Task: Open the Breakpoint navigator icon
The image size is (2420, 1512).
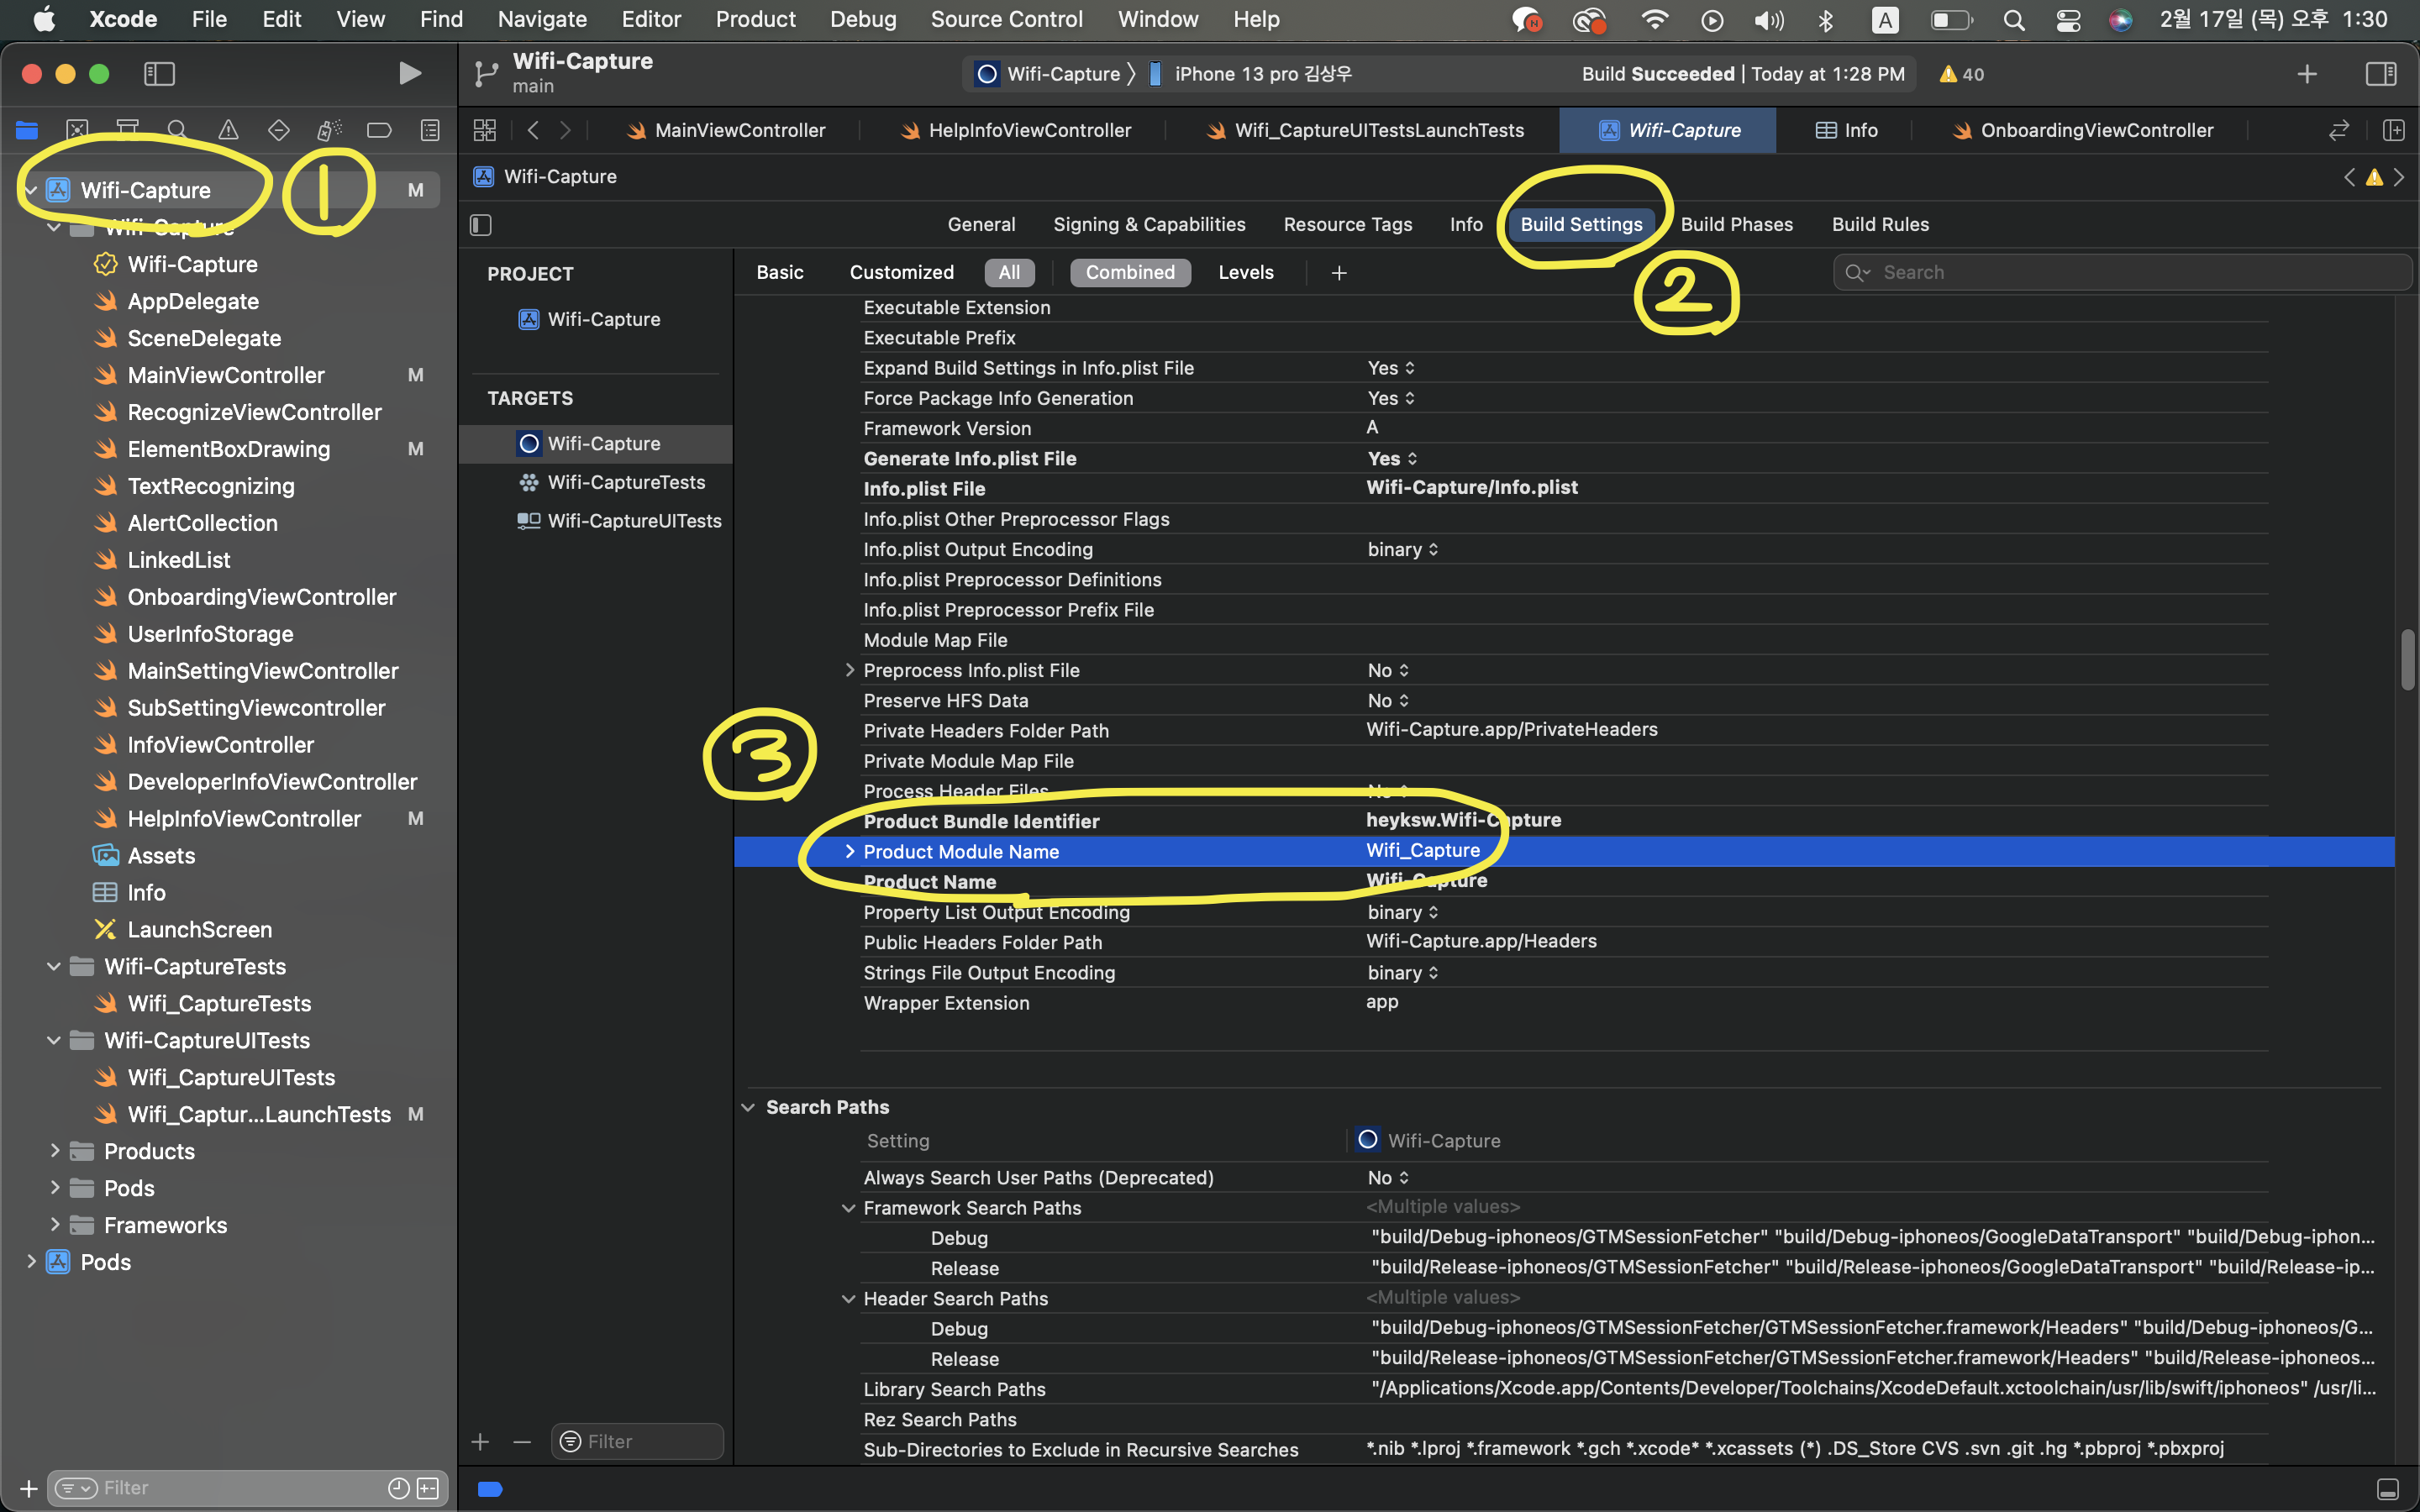Action: (x=379, y=130)
